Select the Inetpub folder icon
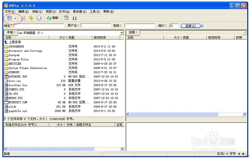 tap(7, 55)
